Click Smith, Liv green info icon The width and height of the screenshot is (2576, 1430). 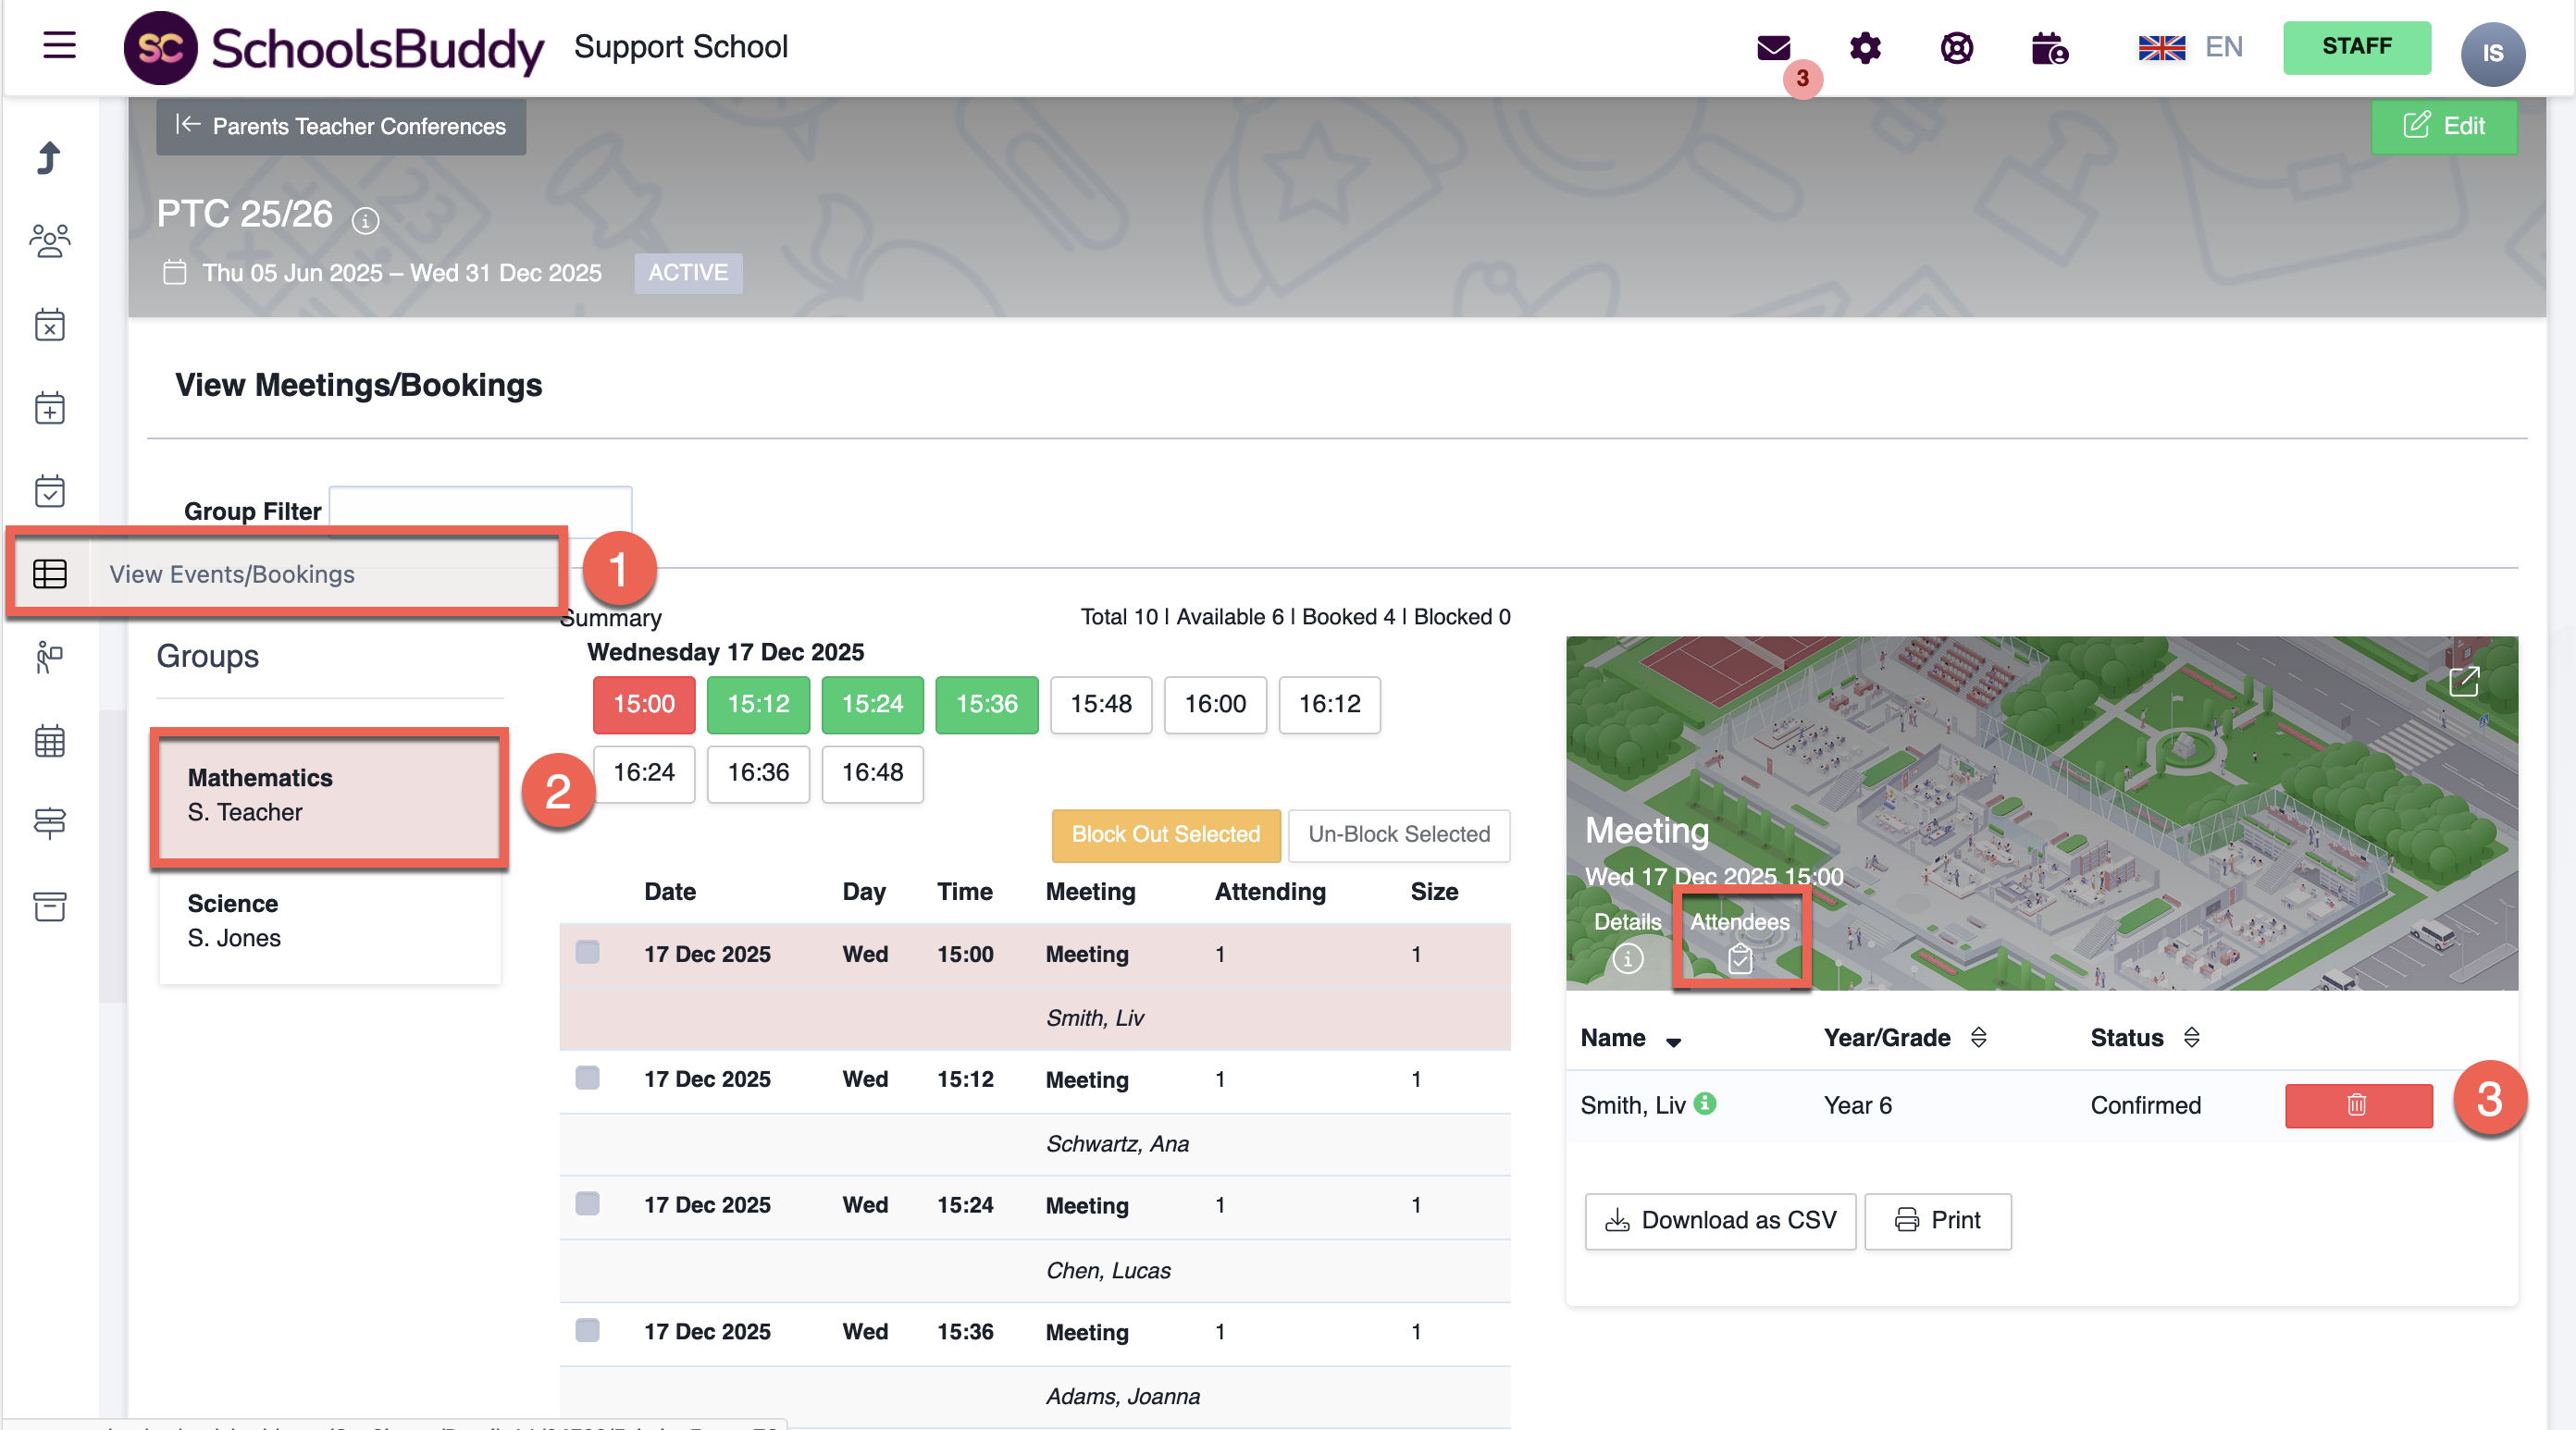coord(1706,1103)
